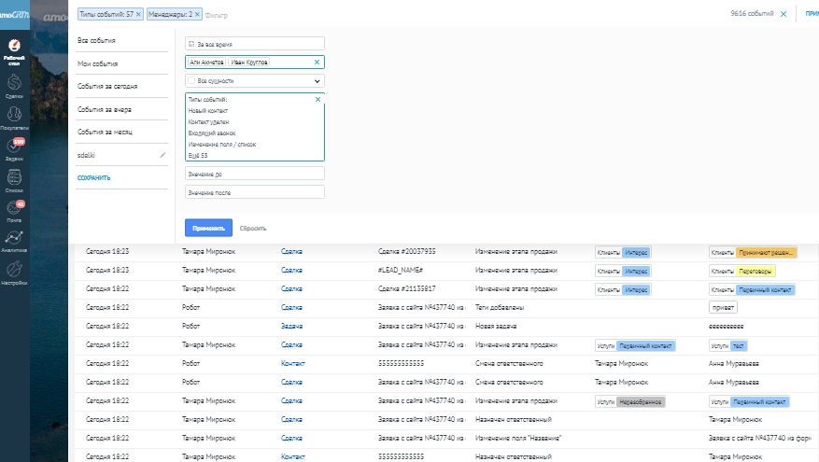Expand the Все сущности dropdown arrow
819x462 pixels.
[x=318, y=81]
